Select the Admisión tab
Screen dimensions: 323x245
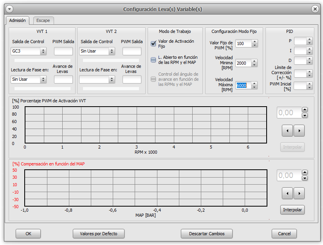(x=17, y=20)
